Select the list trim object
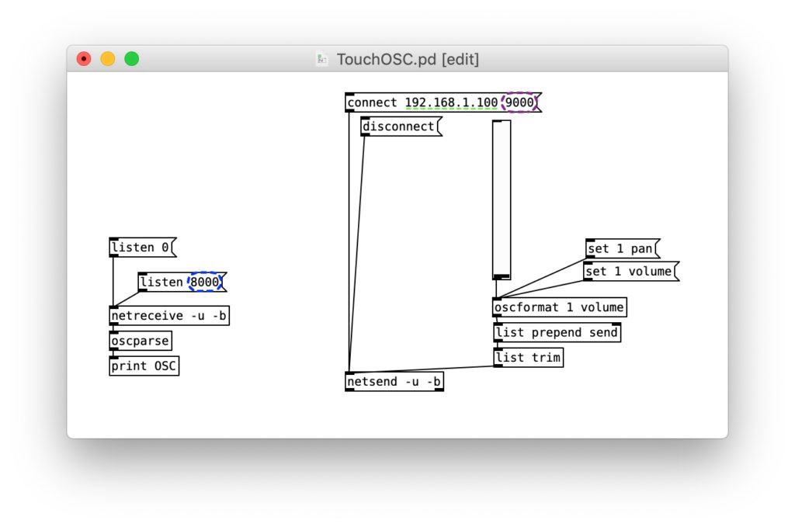Screen dimensions: 795x527 click(x=529, y=357)
